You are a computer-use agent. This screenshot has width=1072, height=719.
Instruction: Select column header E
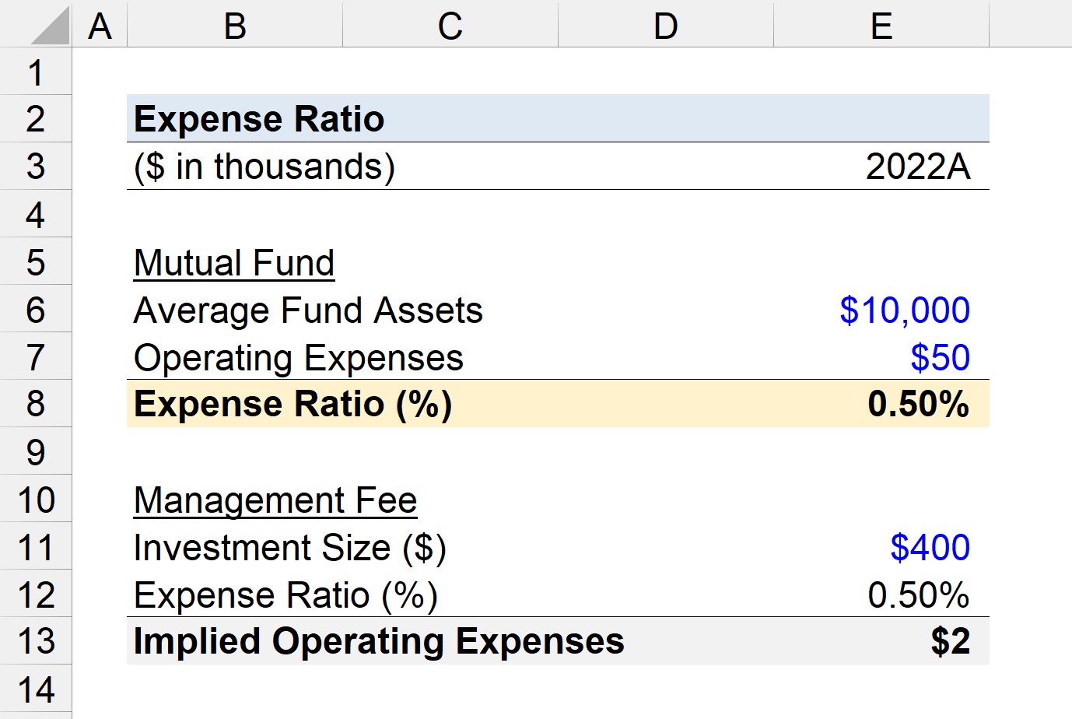pos(881,26)
